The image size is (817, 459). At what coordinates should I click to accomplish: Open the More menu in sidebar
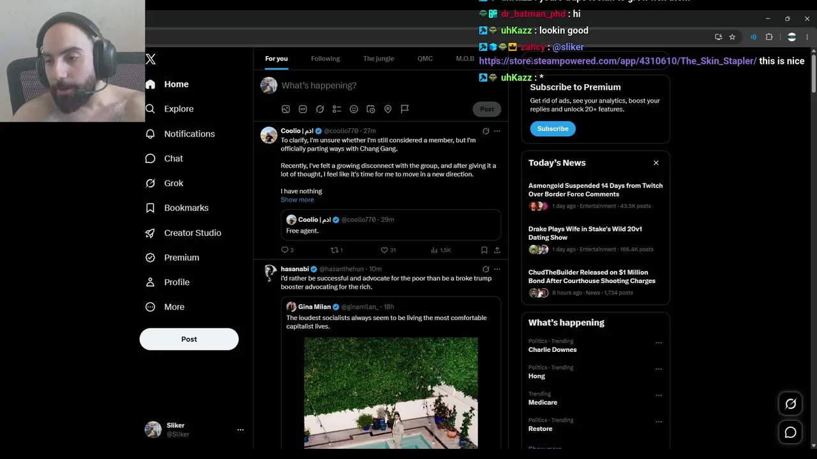click(x=165, y=307)
